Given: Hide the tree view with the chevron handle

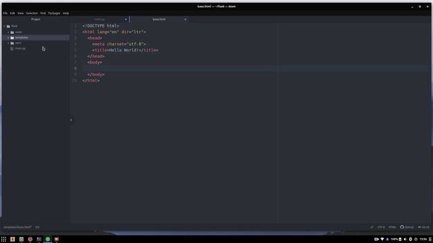Looking at the screenshot, I should click(71, 120).
